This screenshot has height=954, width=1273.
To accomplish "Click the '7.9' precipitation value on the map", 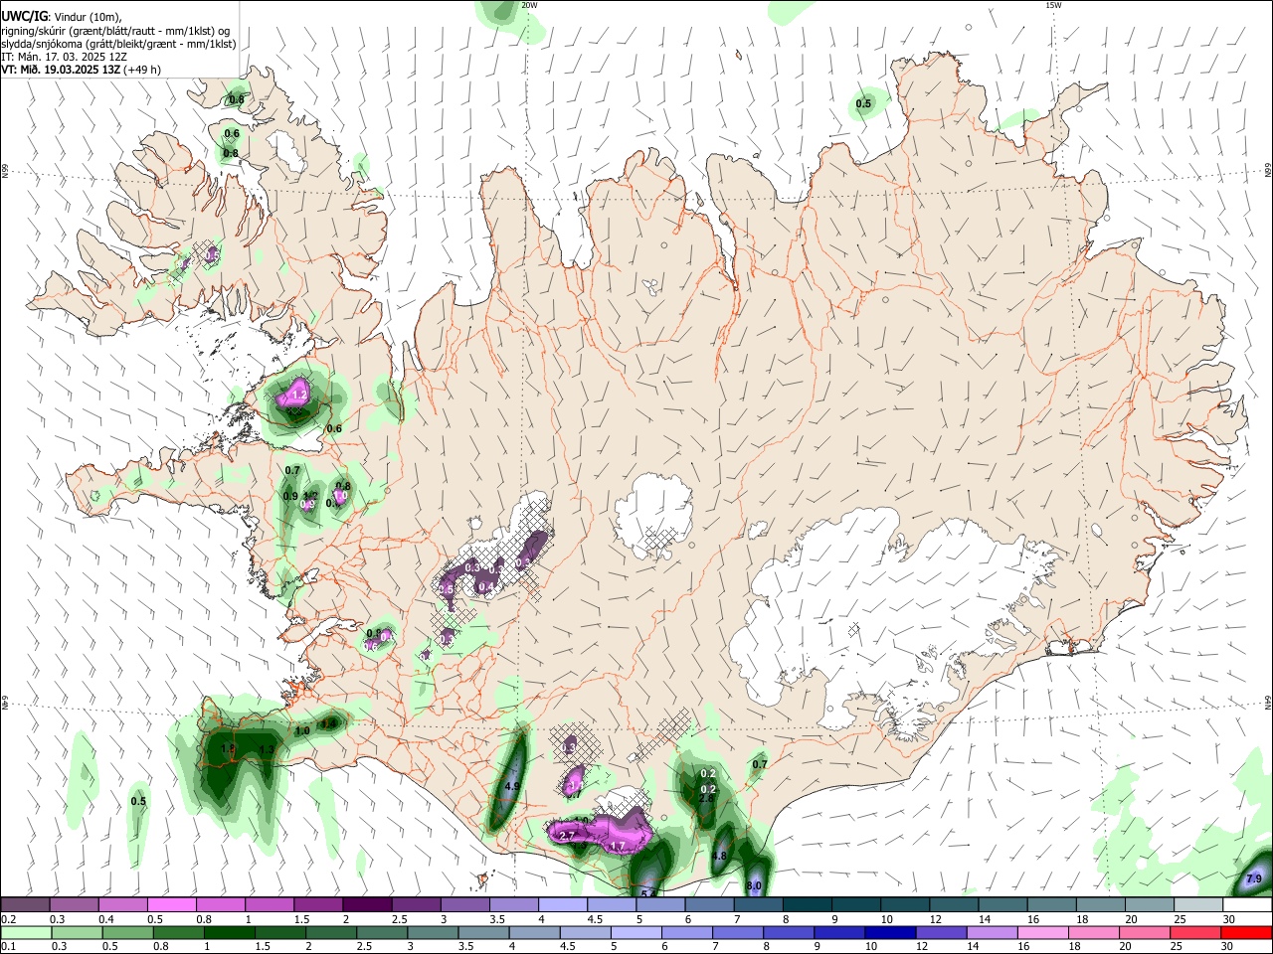I will [x=1254, y=879].
